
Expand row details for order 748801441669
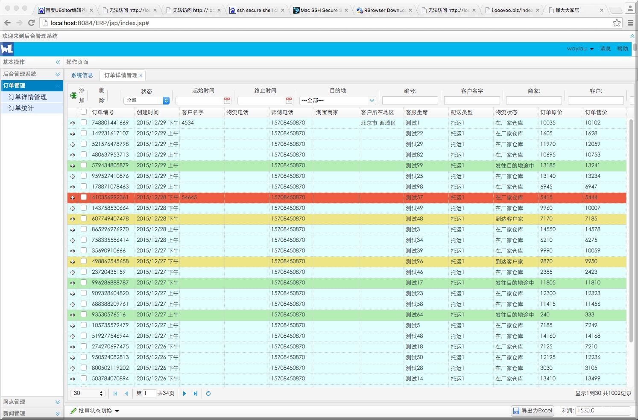73,123
